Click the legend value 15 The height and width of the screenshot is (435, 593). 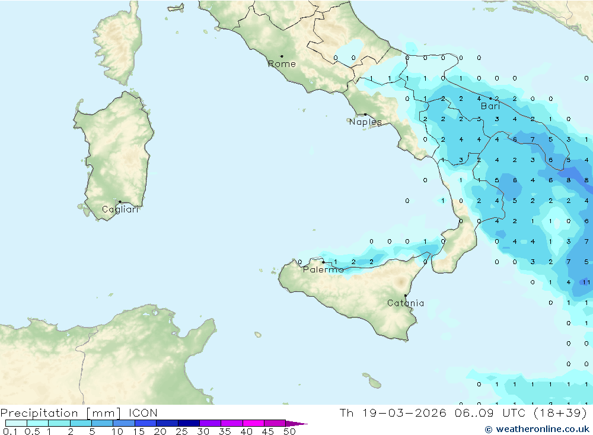point(139,431)
